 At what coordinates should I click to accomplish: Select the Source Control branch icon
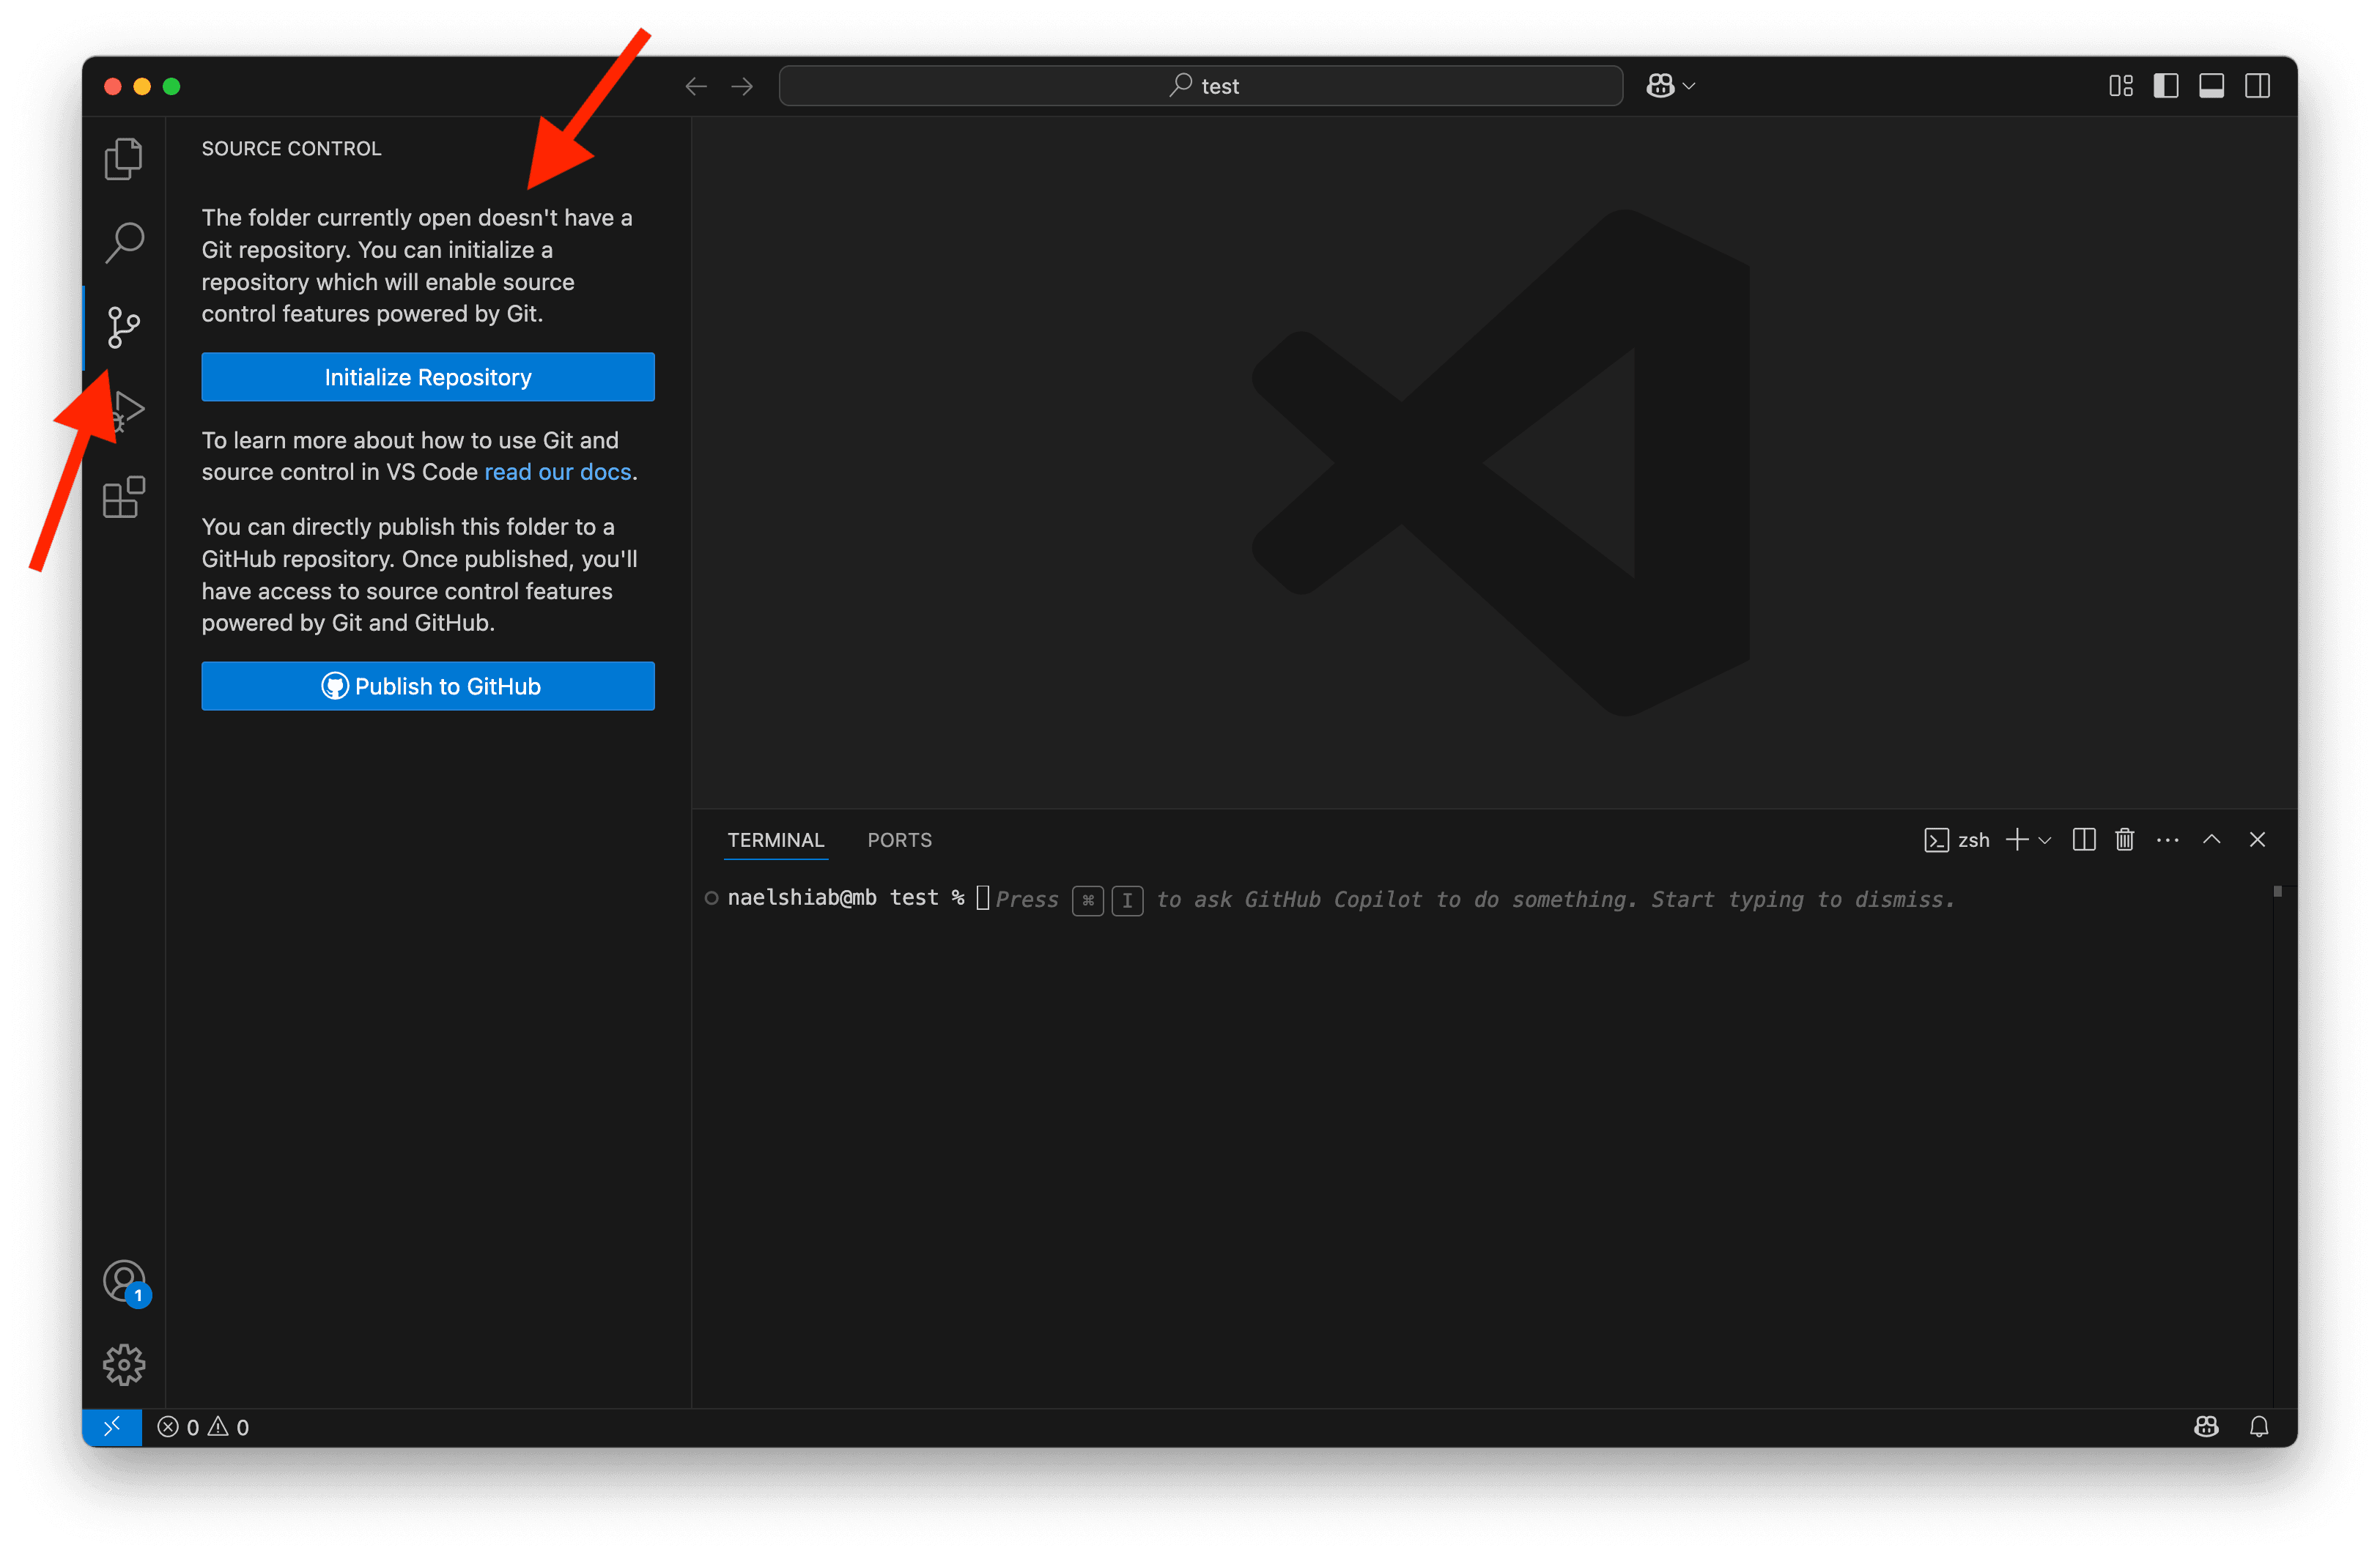124,327
